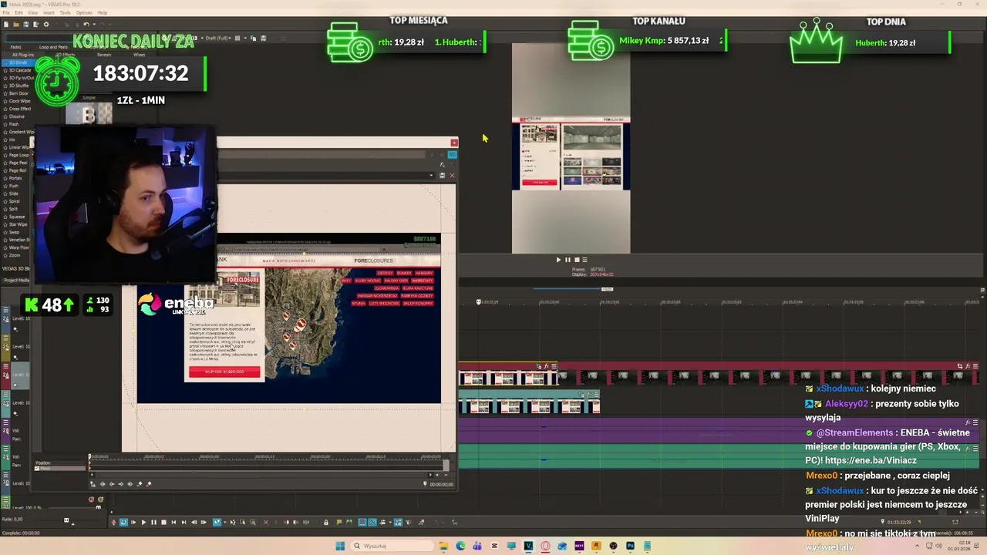Open the Options menu
This screenshot has height=555, width=987.
84,13
